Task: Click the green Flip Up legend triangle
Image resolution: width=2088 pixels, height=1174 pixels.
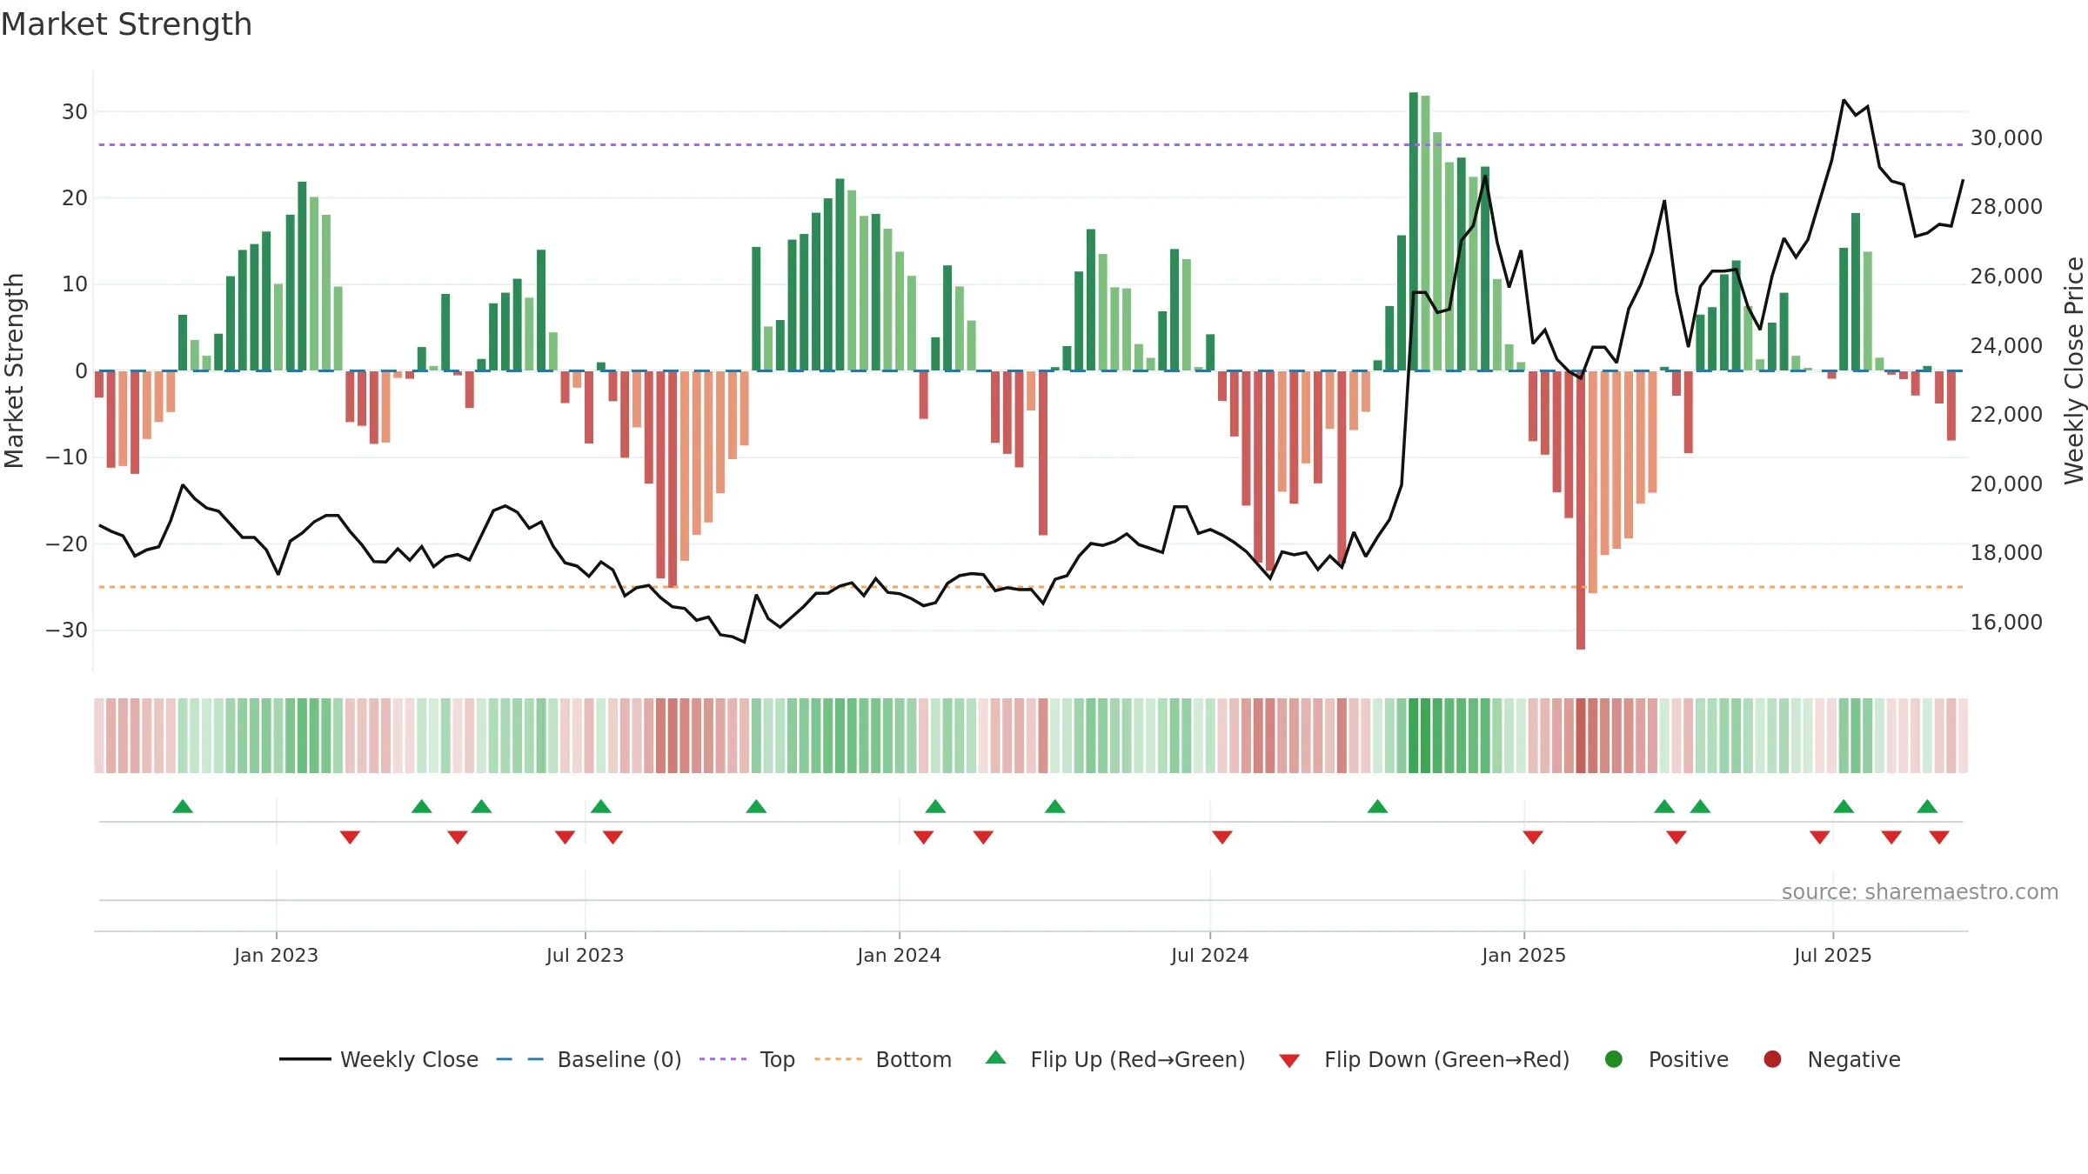Action: coord(996,1057)
